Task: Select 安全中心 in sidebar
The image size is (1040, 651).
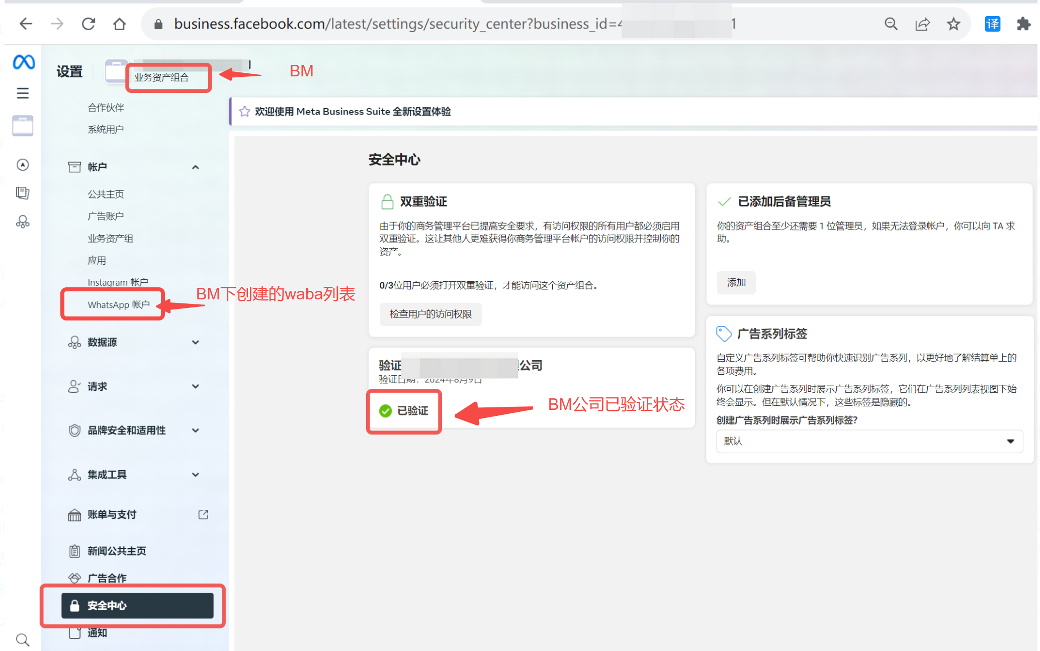Action: pyautogui.click(x=137, y=606)
